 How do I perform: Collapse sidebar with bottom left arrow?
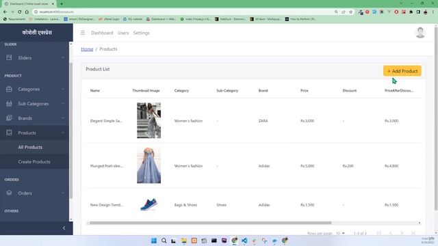[x=64, y=228]
